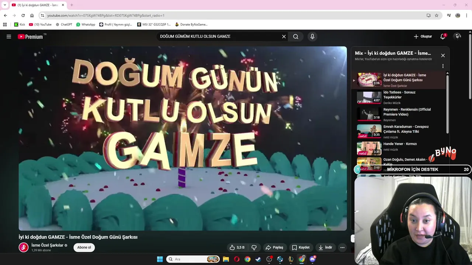Start voice search with microphone icon
Image resolution: width=472 pixels, height=265 pixels.
tap(312, 36)
